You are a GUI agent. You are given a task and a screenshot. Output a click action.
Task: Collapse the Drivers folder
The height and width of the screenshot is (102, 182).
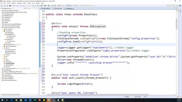(x=3, y=48)
